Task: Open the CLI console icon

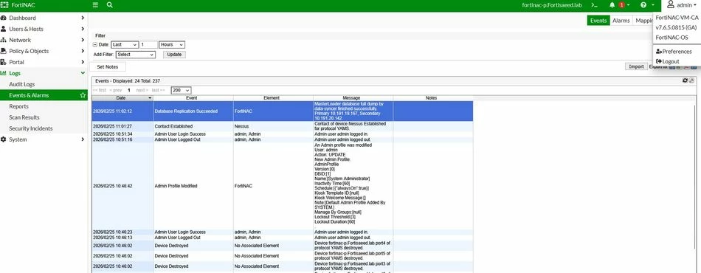Action: click(x=594, y=5)
